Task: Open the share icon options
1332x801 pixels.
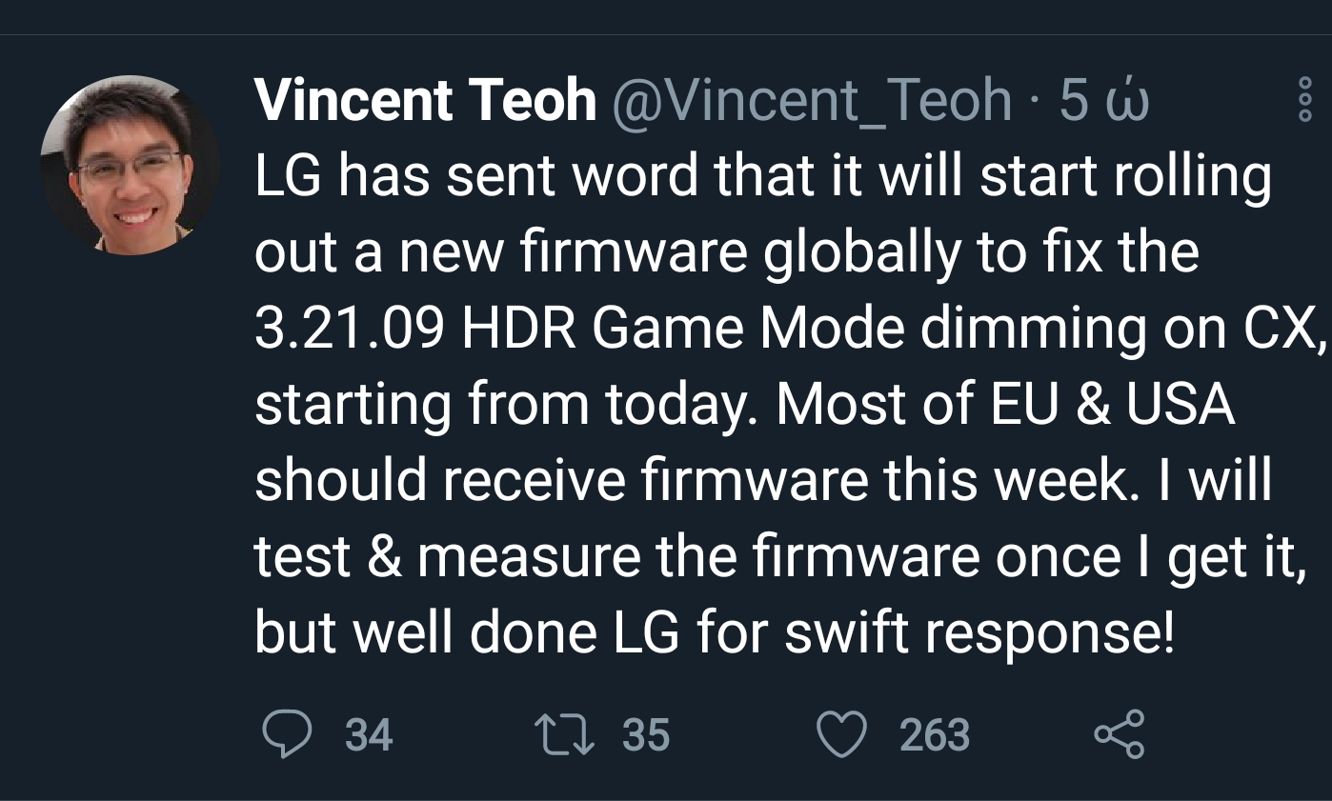Action: [x=1119, y=734]
